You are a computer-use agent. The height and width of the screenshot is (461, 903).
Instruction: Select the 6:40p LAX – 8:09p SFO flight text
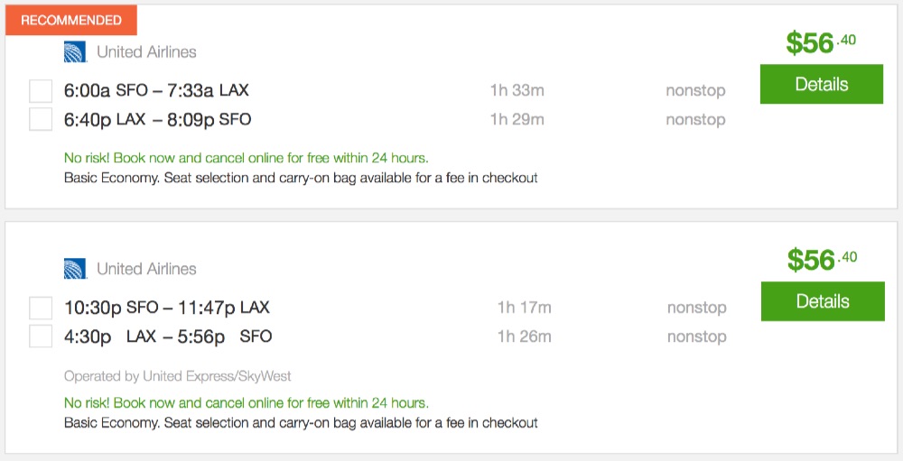(x=158, y=119)
